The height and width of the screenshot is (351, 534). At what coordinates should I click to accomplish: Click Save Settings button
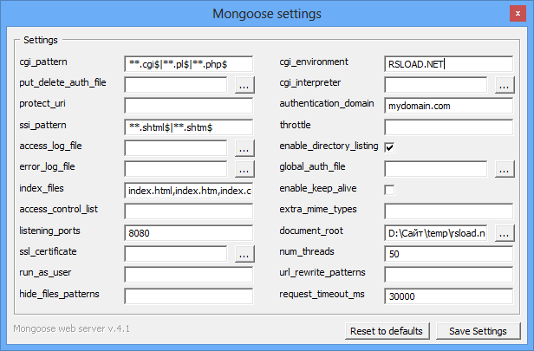[x=479, y=331]
